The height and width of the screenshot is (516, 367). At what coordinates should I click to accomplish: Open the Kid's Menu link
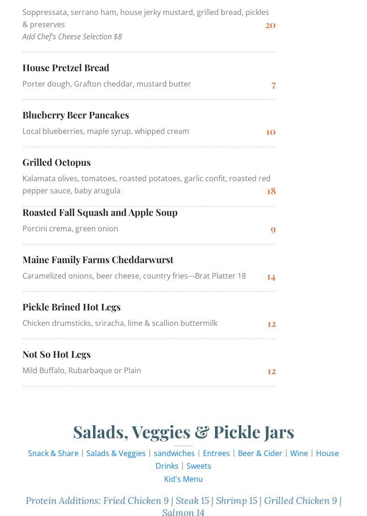(183, 479)
